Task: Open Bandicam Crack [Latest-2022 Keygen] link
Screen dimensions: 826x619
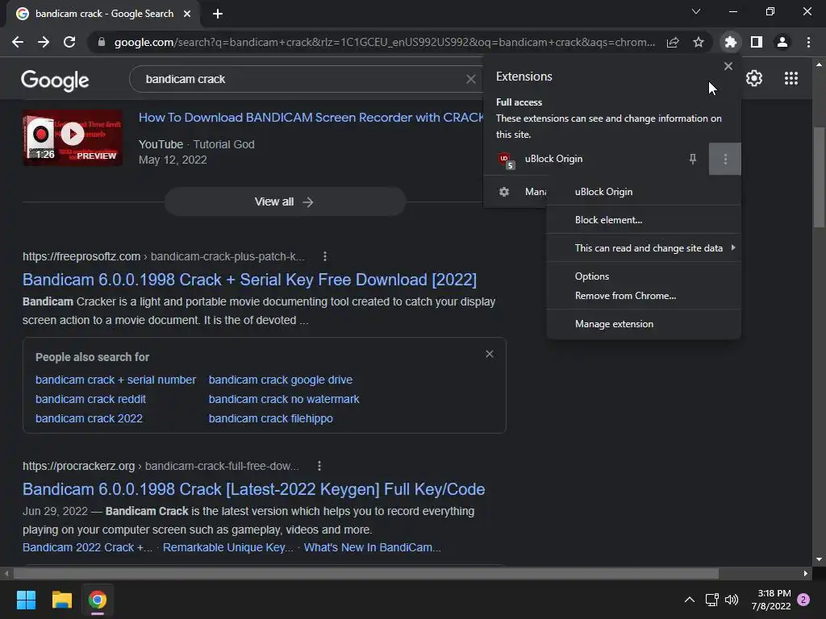Action: pyautogui.click(x=253, y=489)
